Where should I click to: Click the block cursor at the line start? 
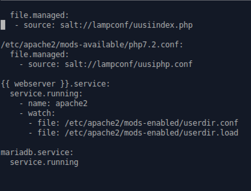(3, 25)
